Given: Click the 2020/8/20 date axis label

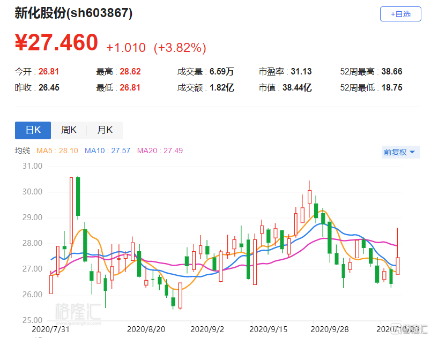Looking at the screenshot, I should coord(146,329).
